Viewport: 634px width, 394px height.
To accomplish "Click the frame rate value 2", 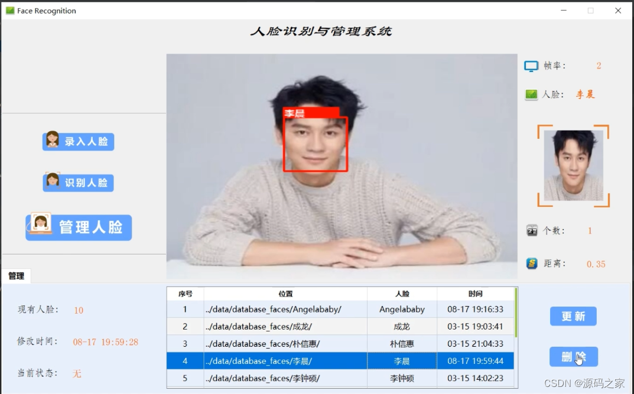I will (x=599, y=66).
